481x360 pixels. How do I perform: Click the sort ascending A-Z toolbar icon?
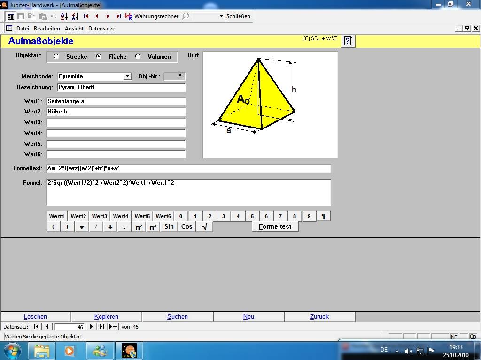tap(64, 16)
